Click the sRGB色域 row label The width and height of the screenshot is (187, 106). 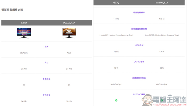(139, 45)
